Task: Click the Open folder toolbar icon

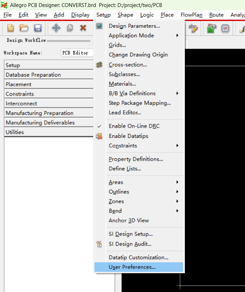Action: (24, 28)
